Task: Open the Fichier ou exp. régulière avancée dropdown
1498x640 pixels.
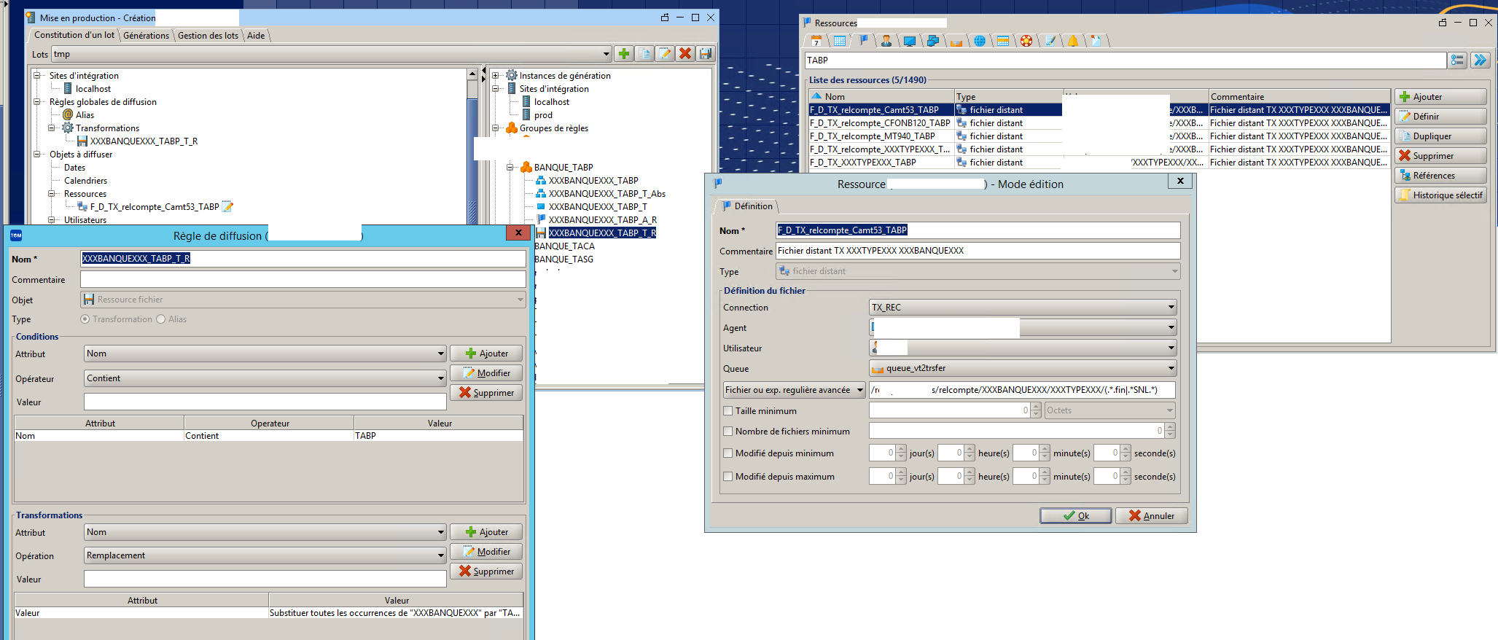Action: 795,390
